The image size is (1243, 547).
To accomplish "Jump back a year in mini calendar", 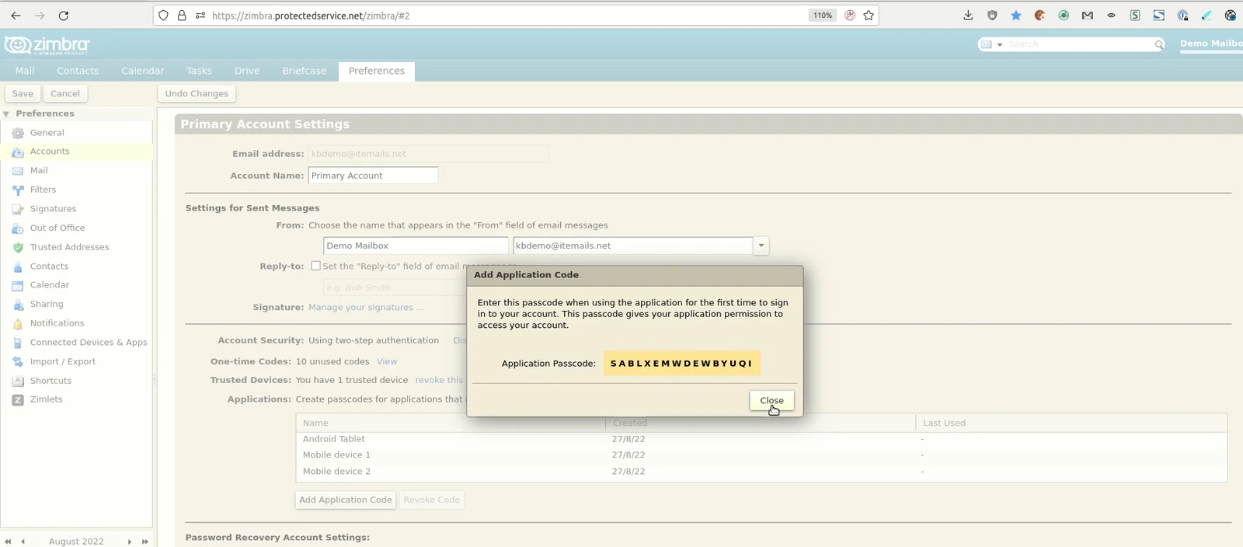I will coord(8,542).
